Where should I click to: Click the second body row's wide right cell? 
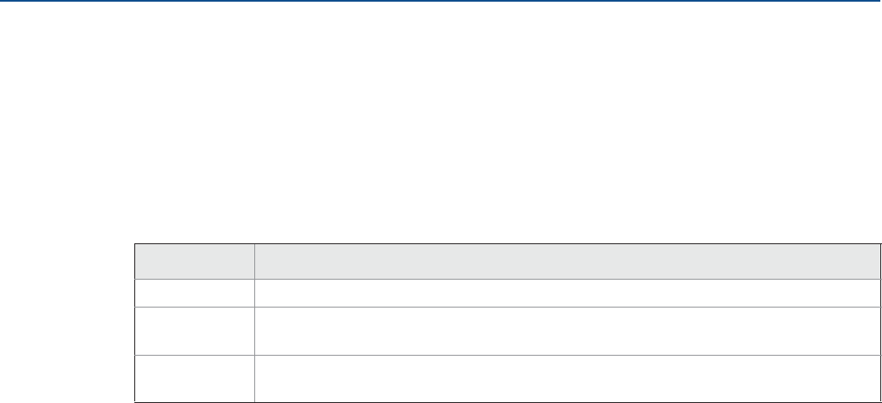click(x=563, y=325)
